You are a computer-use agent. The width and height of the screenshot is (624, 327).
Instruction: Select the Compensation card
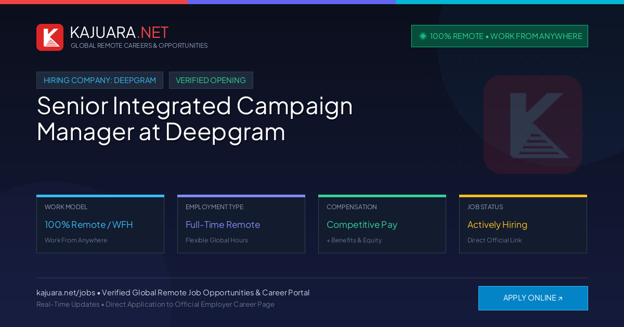[x=382, y=224]
